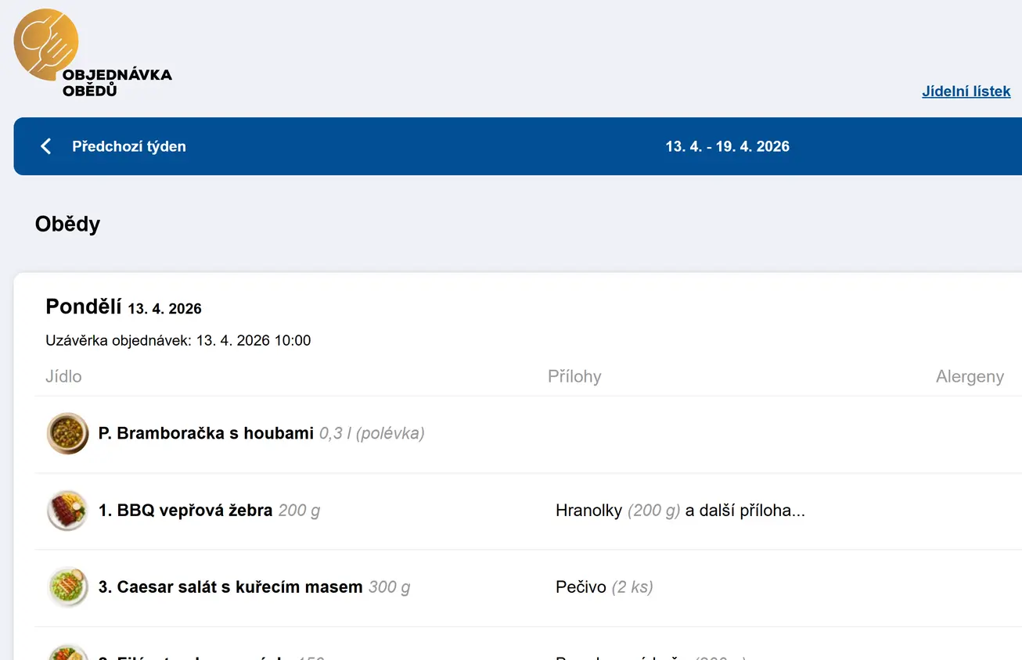Click the OBJEDNÁVKA OBĚDŮ logo text
1022x660 pixels.
tap(117, 83)
